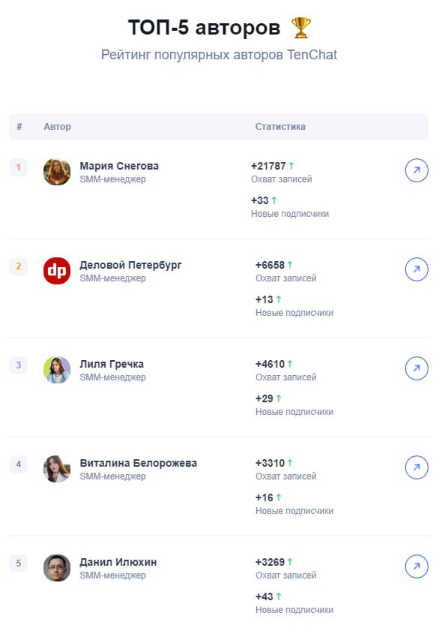Open Лиля Гречка profile arrow icon
This screenshot has width=439, height=625.
point(416,368)
